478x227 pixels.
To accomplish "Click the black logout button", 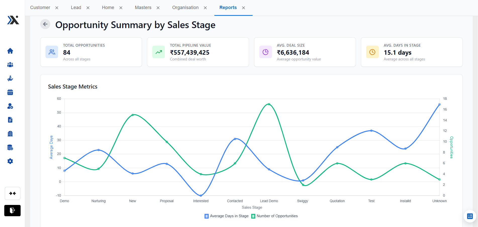I will coord(12,210).
